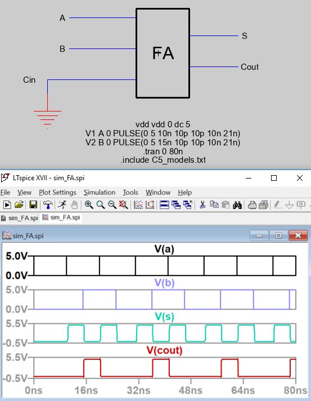Screen dimensions: 311x401
Task: Click the Cut scissors icon
Action: [x=202, y=204]
